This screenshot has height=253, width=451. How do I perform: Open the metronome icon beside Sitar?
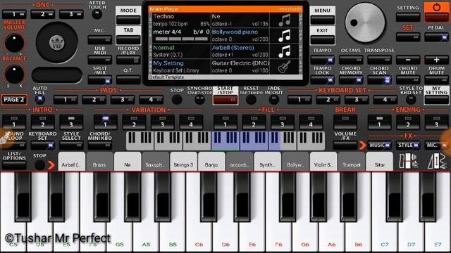pos(436,161)
